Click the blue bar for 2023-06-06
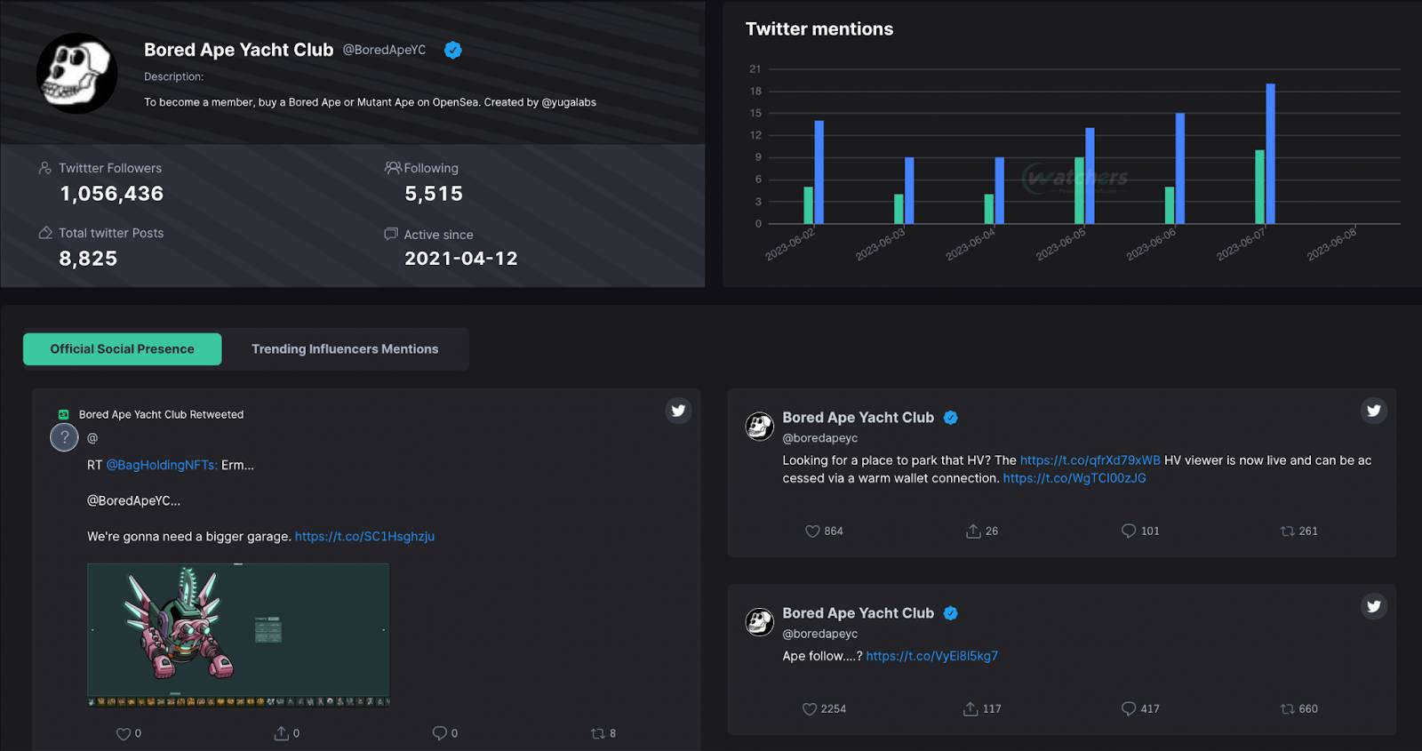 pos(1180,169)
